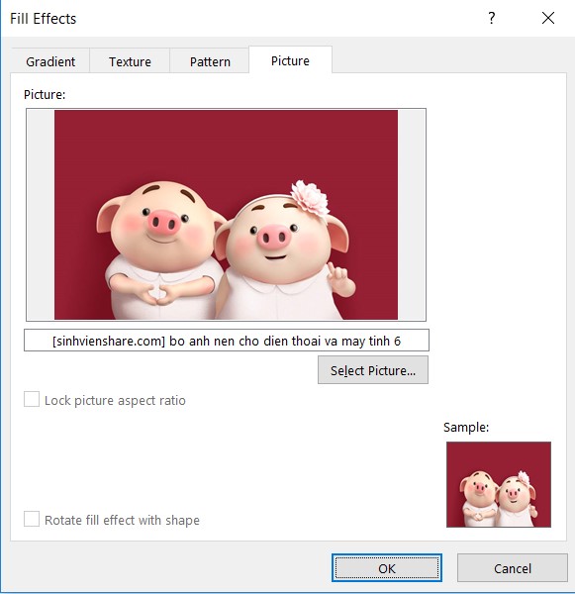The height and width of the screenshot is (594, 575).
Task: Tick Lock picture aspect ratio checkbox
Action: [32, 400]
